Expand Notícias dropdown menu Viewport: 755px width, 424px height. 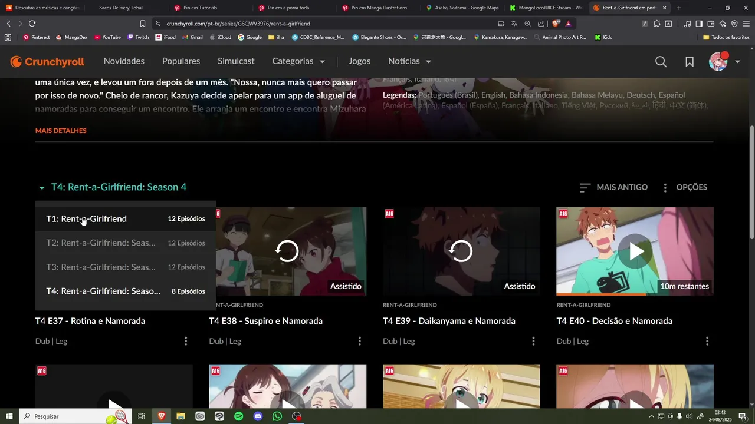pos(409,61)
